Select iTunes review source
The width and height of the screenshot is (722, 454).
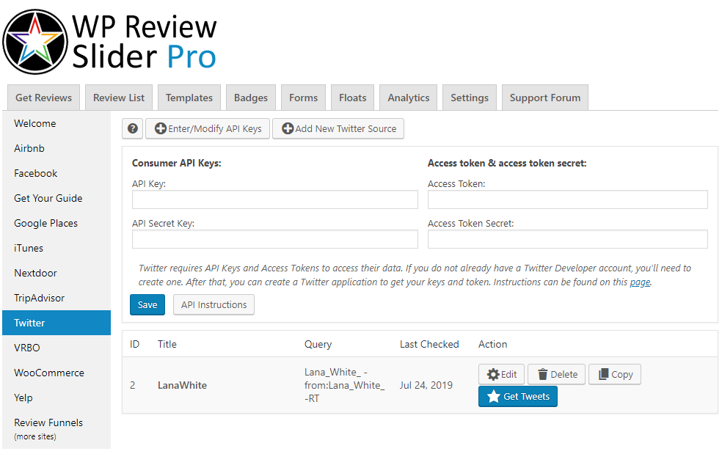[56, 248]
